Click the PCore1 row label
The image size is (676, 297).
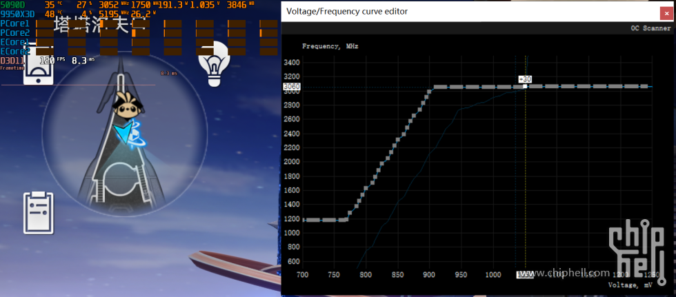click(15, 23)
